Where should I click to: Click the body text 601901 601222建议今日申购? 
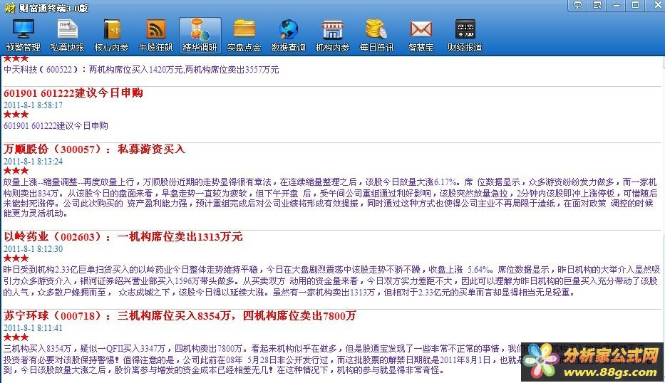coord(56,126)
